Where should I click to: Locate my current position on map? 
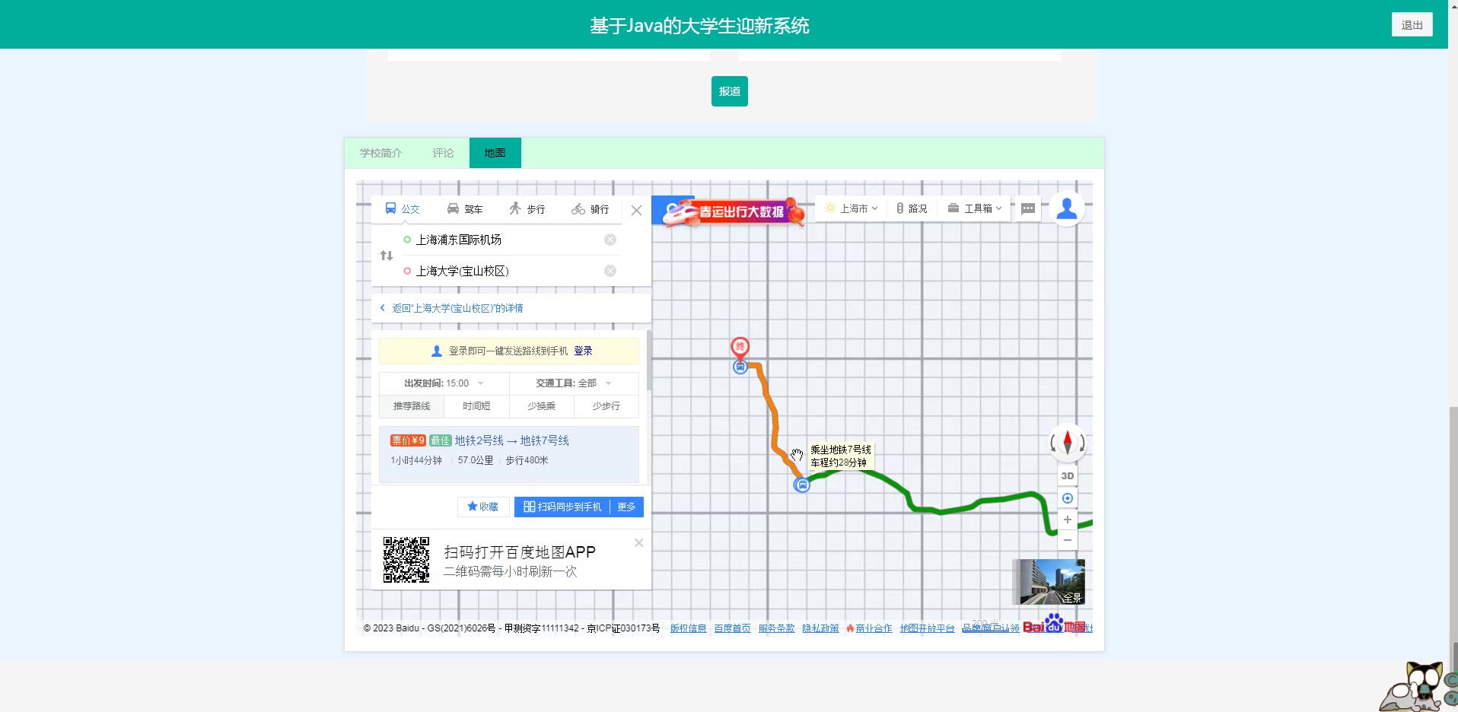(1068, 498)
